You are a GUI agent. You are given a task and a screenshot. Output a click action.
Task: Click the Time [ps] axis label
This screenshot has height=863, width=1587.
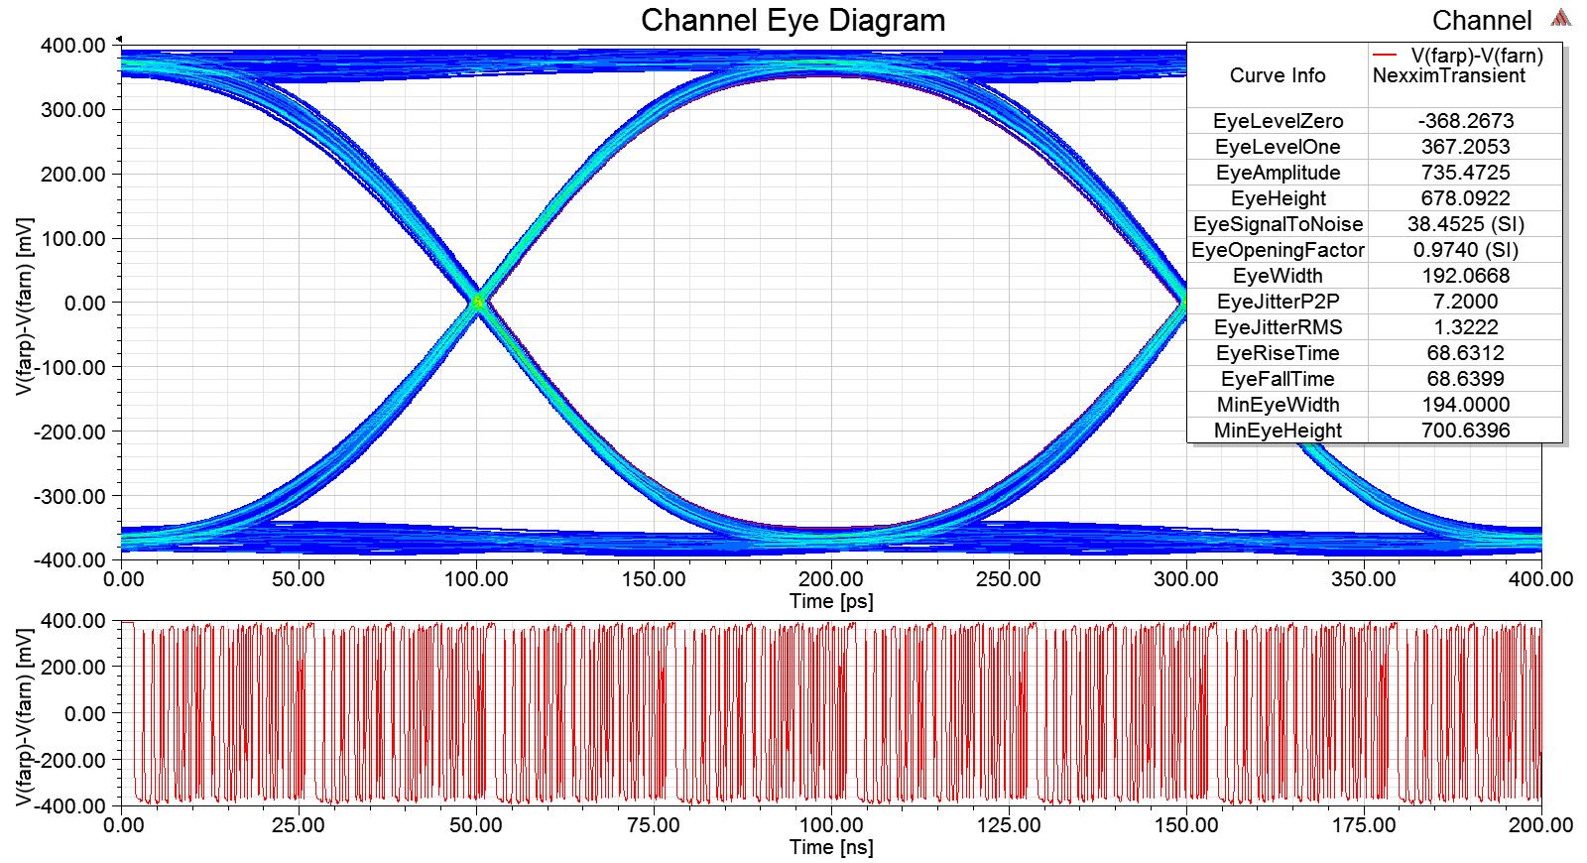[x=830, y=601]
